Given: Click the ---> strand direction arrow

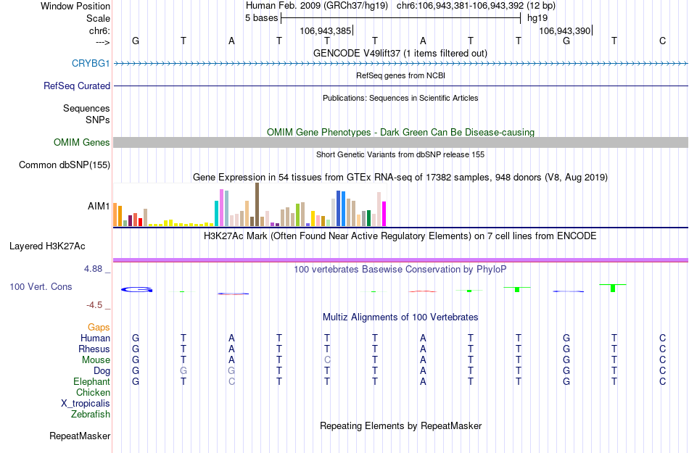Looking at the screenshot, I should click(x=103, y=42).
